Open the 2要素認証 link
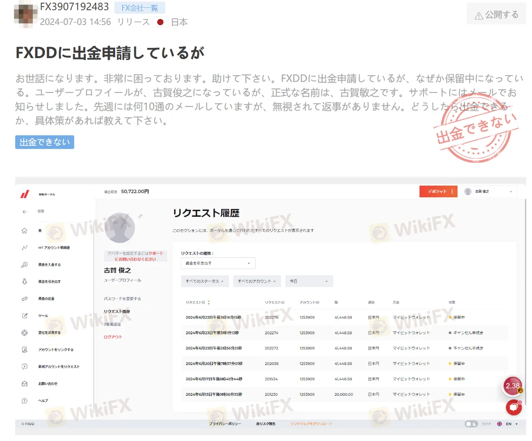532x441 pixels. point(113,324)
